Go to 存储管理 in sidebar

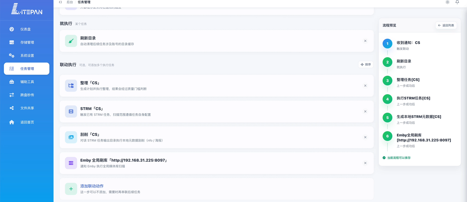pos(27,42)
